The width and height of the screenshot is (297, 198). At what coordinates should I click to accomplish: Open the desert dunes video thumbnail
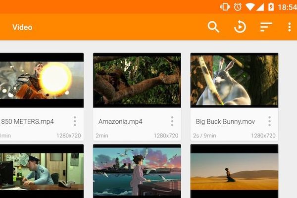(234, 172)
